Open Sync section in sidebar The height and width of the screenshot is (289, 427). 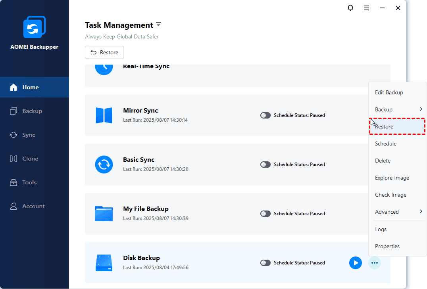pos(34,135)
